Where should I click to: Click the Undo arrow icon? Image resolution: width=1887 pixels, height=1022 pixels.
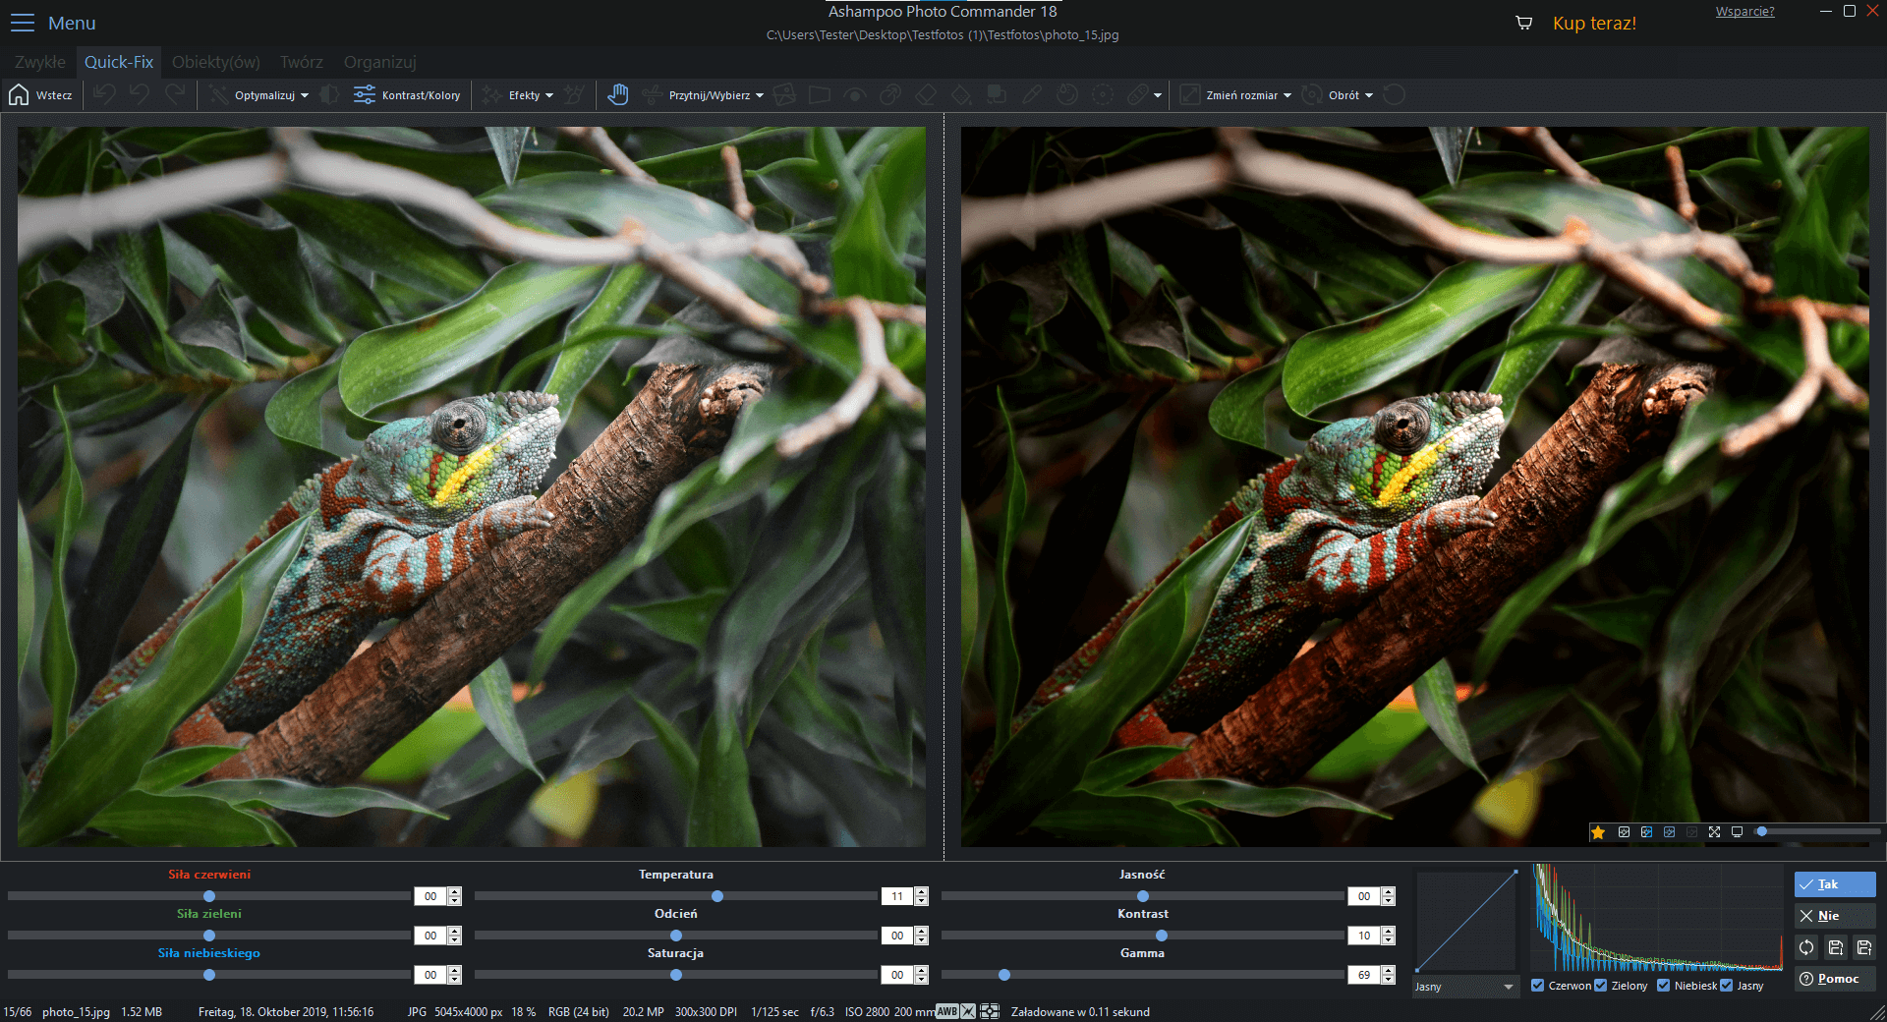click(104, 94)
